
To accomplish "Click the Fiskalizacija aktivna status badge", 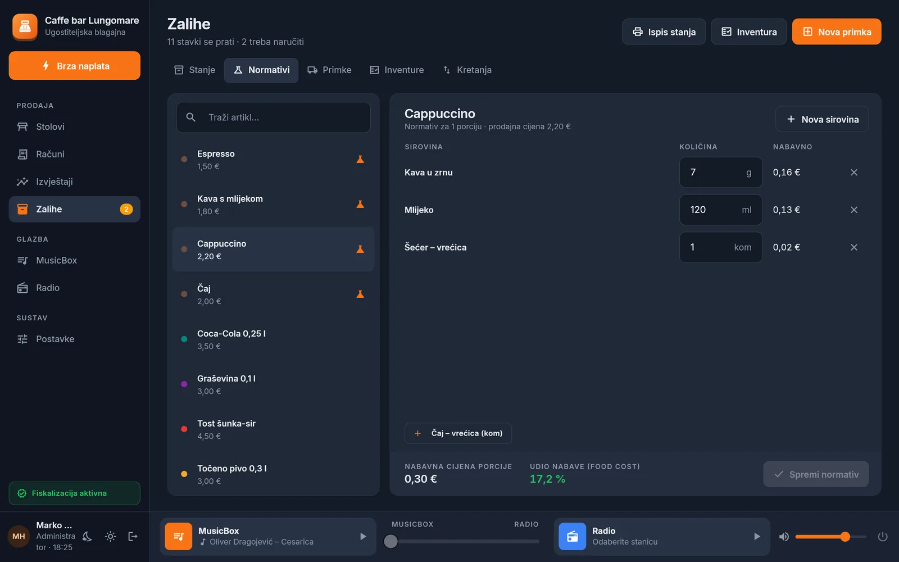I will 75,493.
